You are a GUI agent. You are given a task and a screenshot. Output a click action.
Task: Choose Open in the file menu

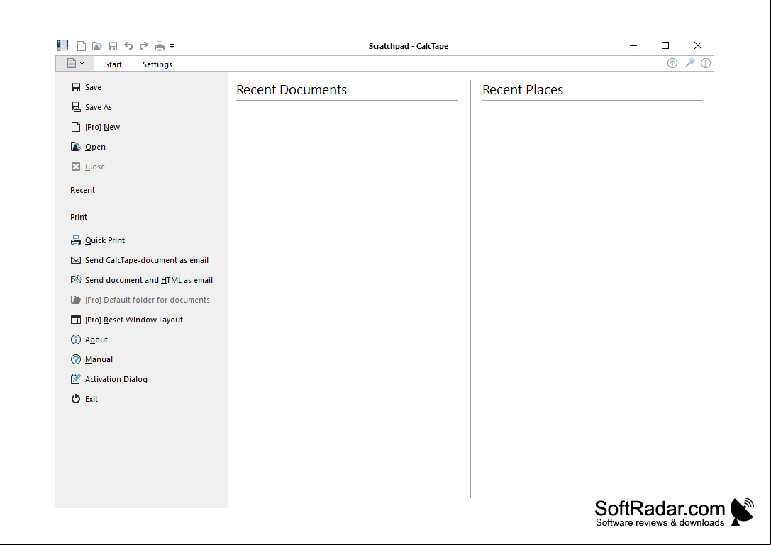(89, 147)
